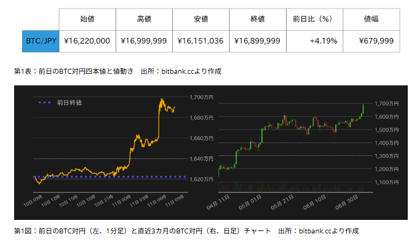
Task: Click the 1,600万円 axis label
Action: coord(387,117)
